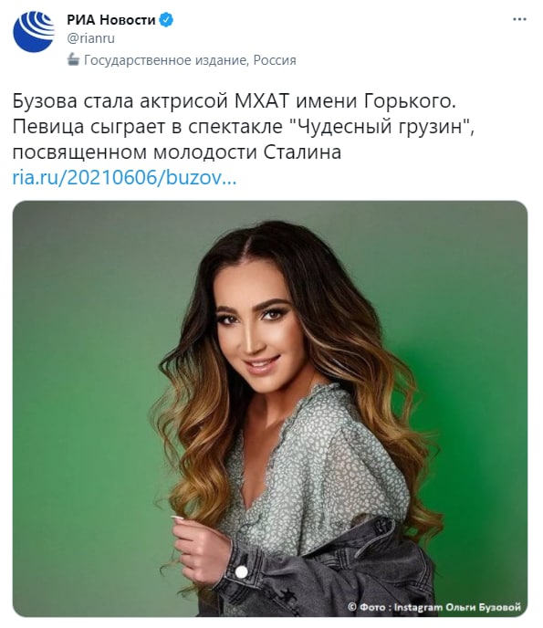Open the Государственное издание, Россия label
The image size is (543, 628).
coord(190,60)
